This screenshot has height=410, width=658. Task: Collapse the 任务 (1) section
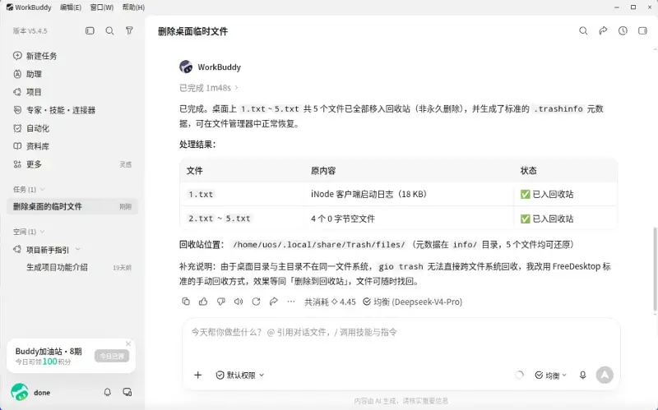coord(29,190)
